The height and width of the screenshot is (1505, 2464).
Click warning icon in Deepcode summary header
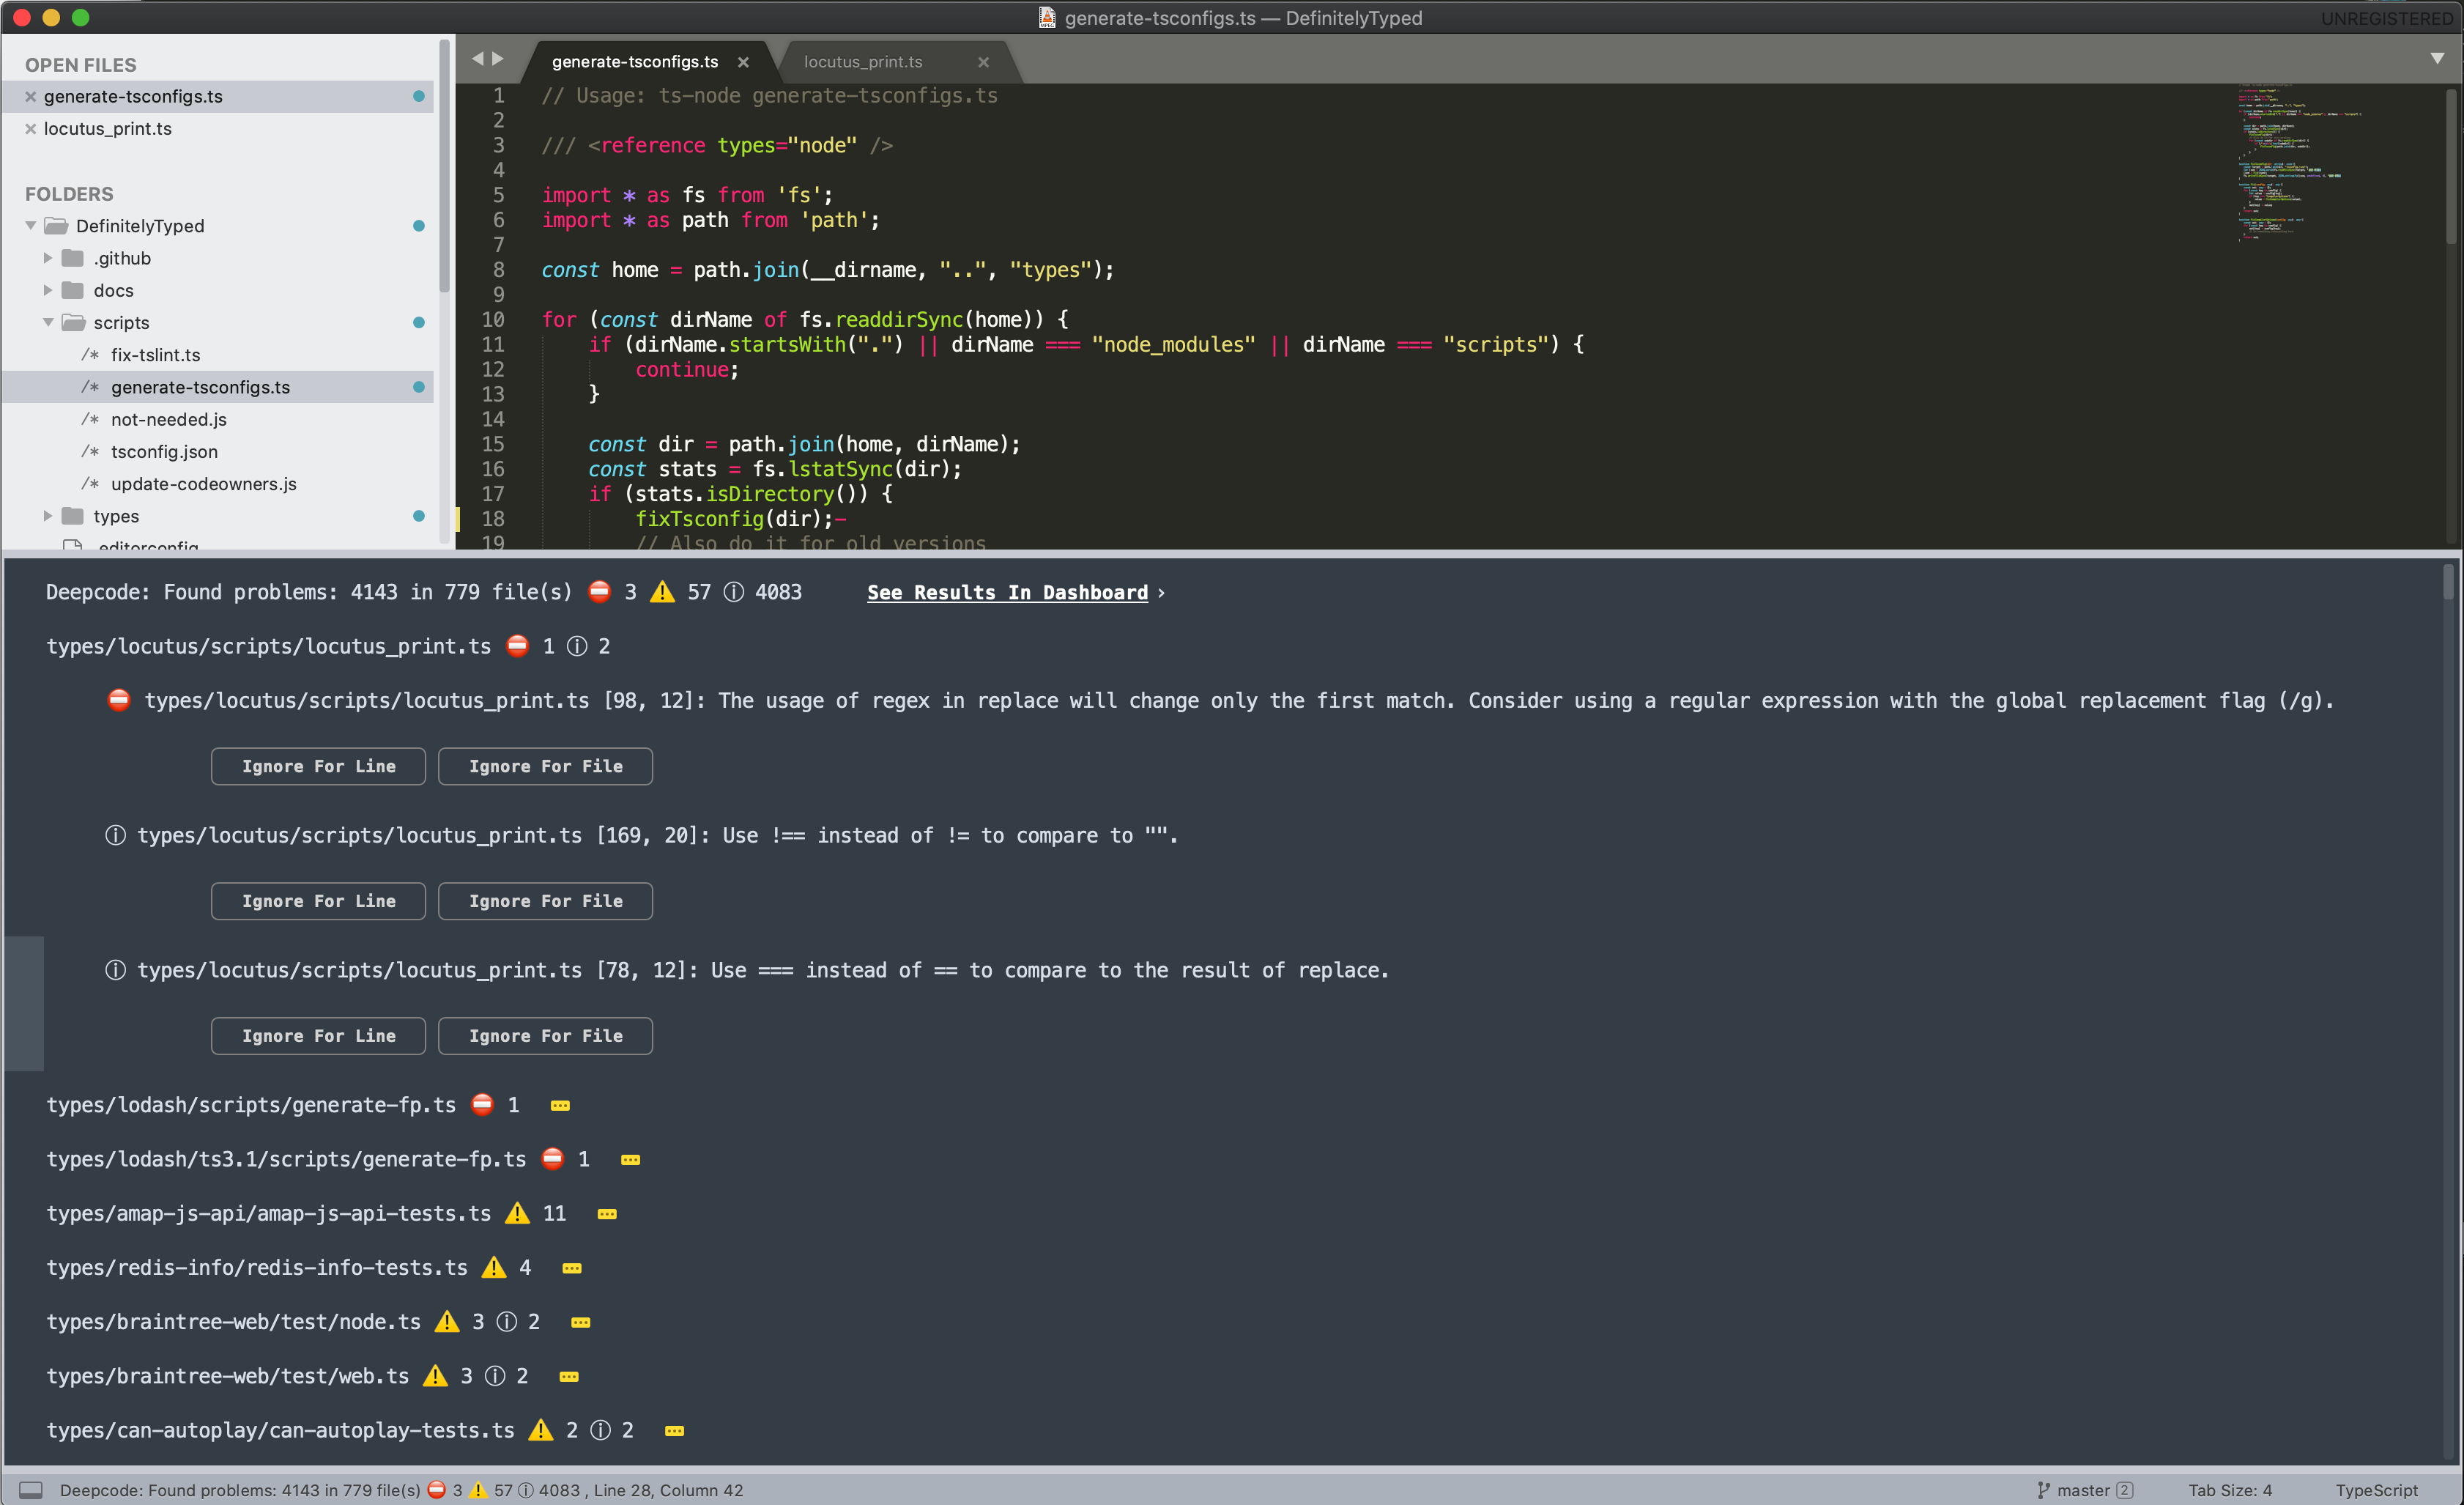tap(662, 592)
